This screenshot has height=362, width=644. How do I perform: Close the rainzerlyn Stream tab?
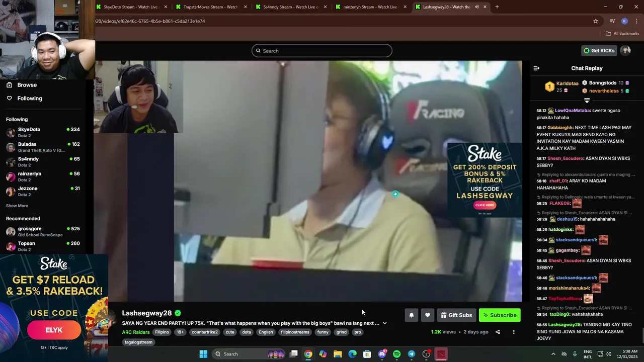pos(405,7)
